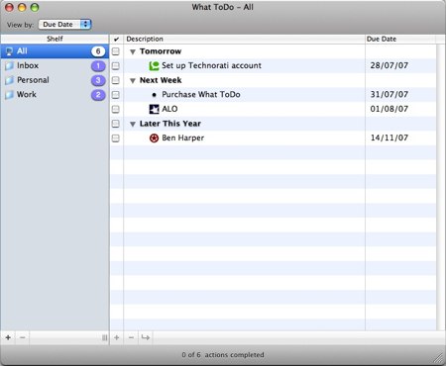446x366 pixels.
Task: Click the Personal folder icon
Action: click(x=9, y=80)
